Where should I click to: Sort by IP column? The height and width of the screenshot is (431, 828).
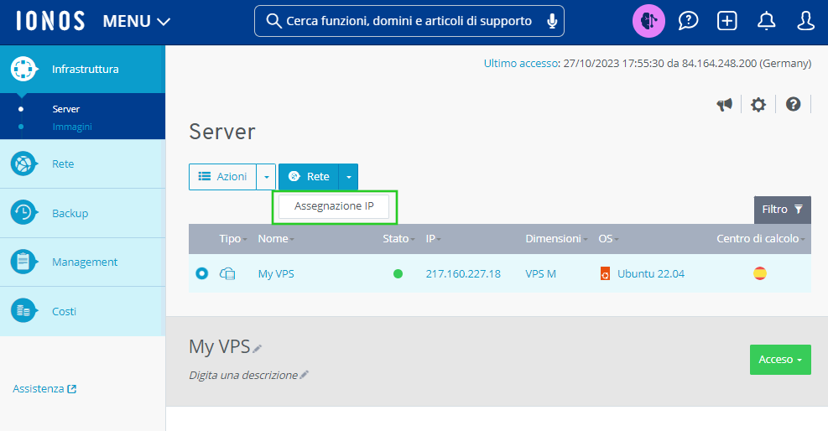[x=433, y=239]
